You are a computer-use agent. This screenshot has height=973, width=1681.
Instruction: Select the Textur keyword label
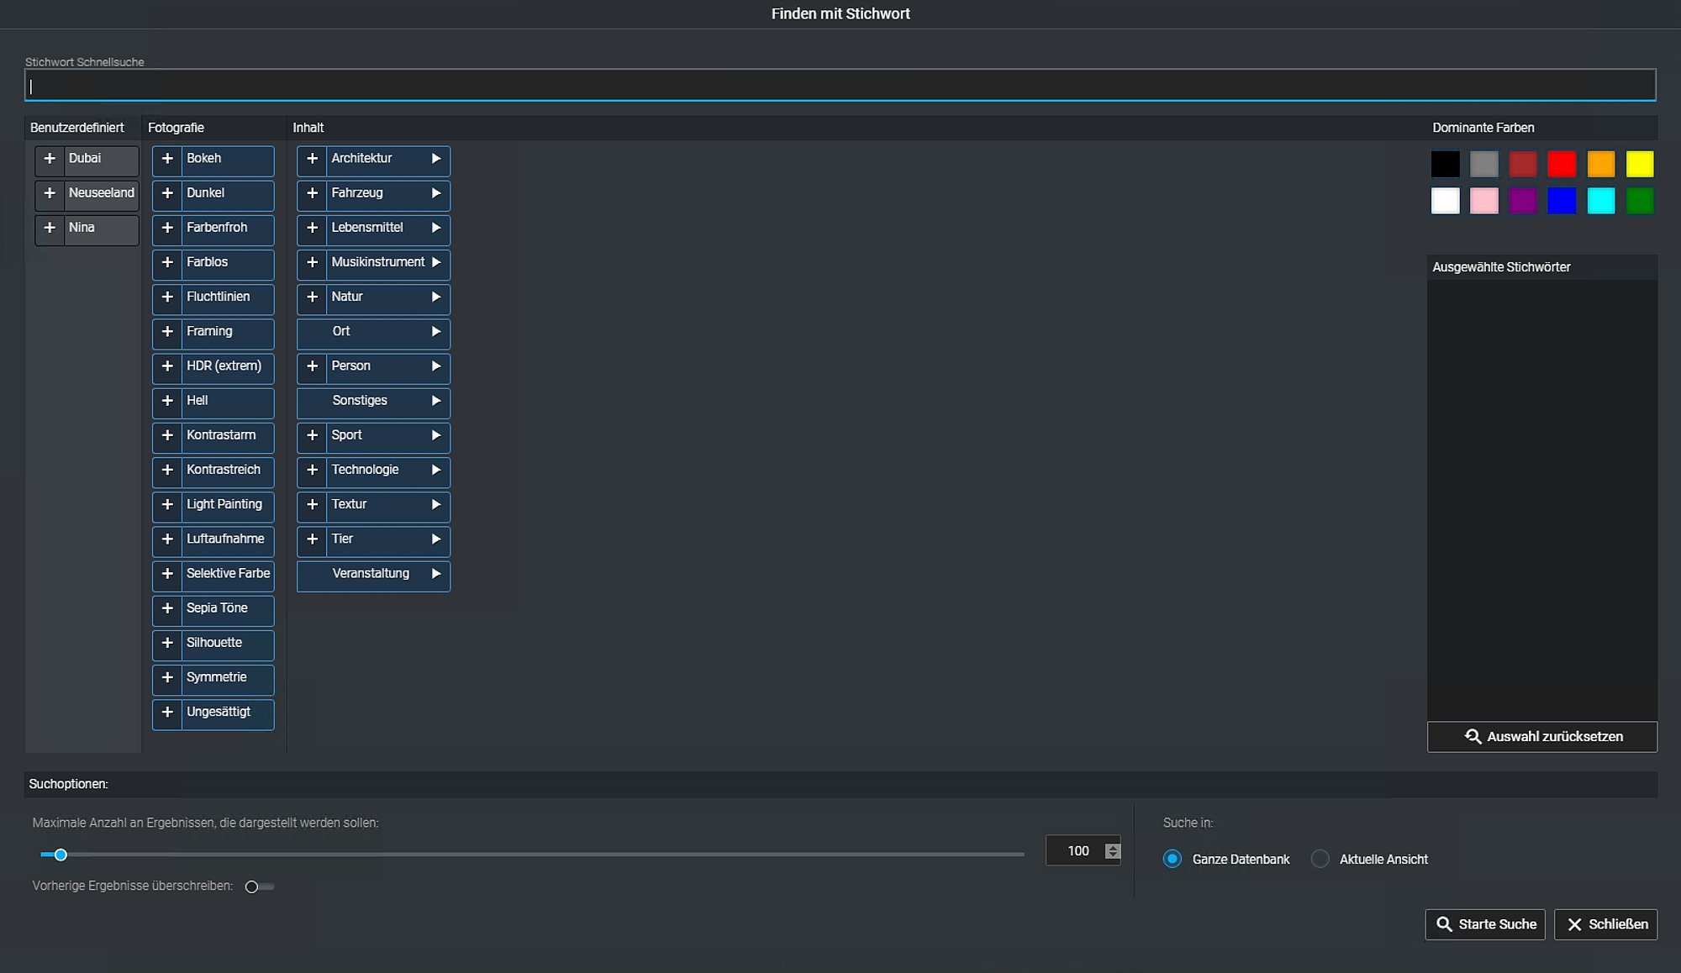click(349, 504)
